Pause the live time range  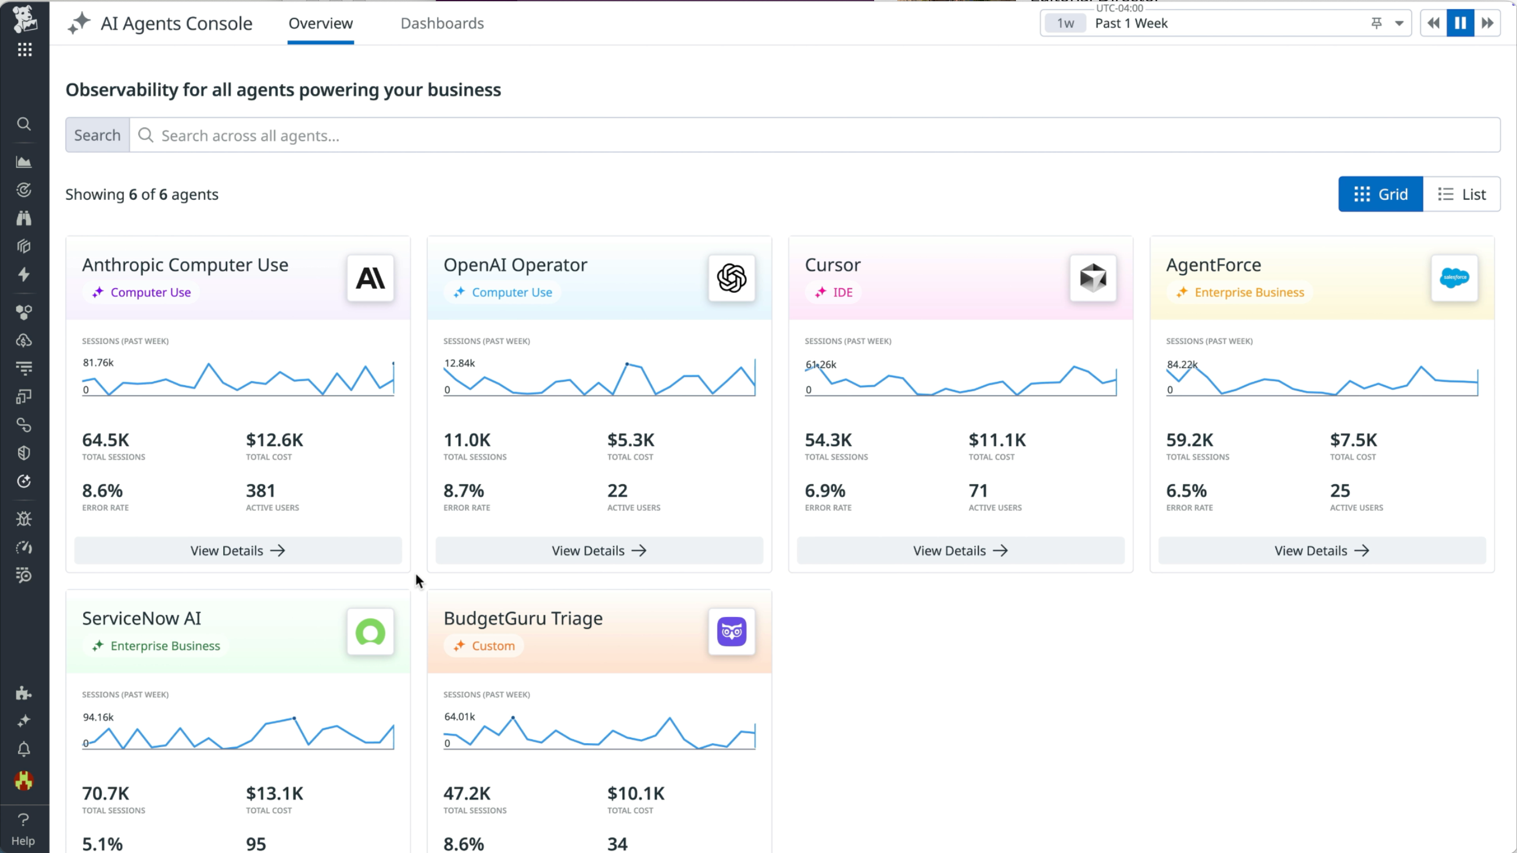[x=1460, y=23]
